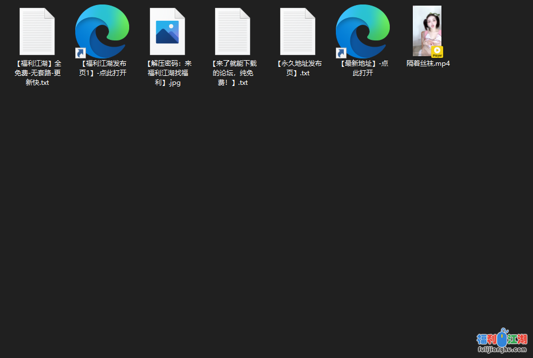
Task: Click the 【福利江湖发布页1】-点此打开 label text
Action: (x=102, y=68)
